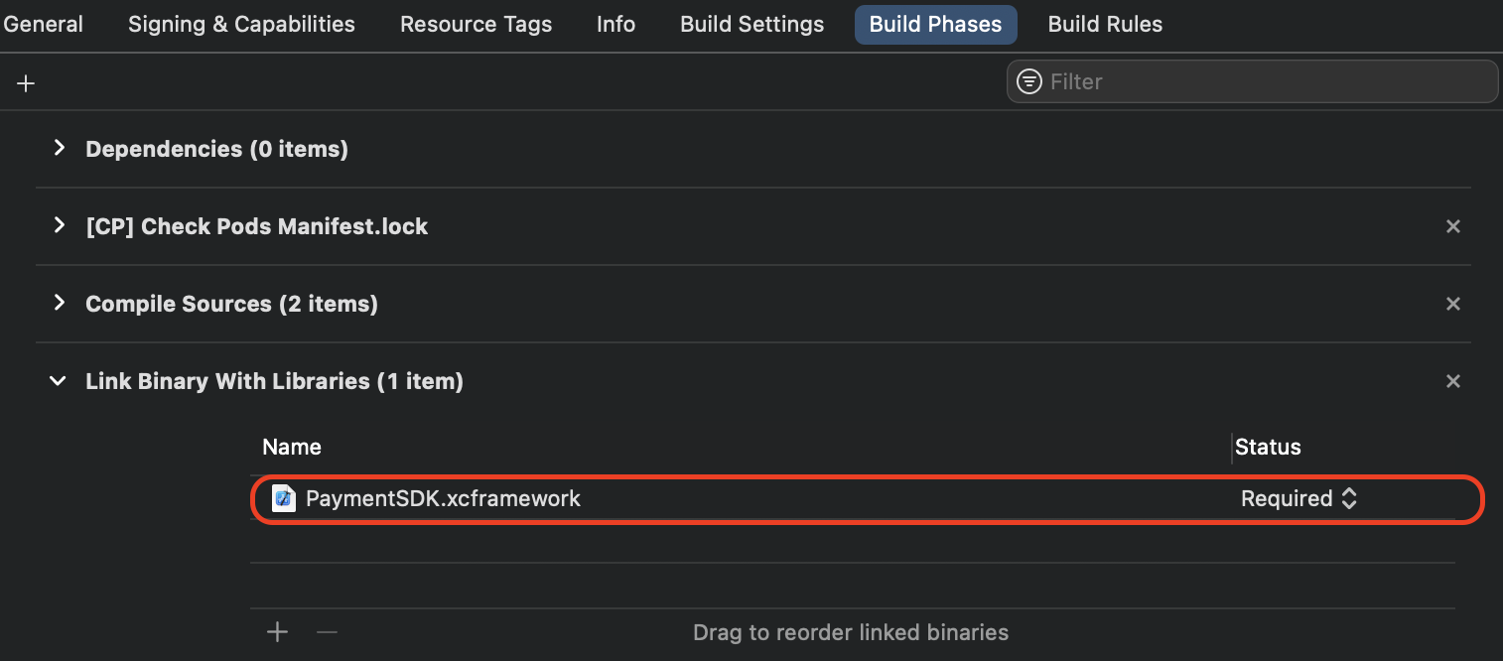Screen dimensions: 1503x661
Task: Remove selected library with the minus button
Action: (327, 632)
